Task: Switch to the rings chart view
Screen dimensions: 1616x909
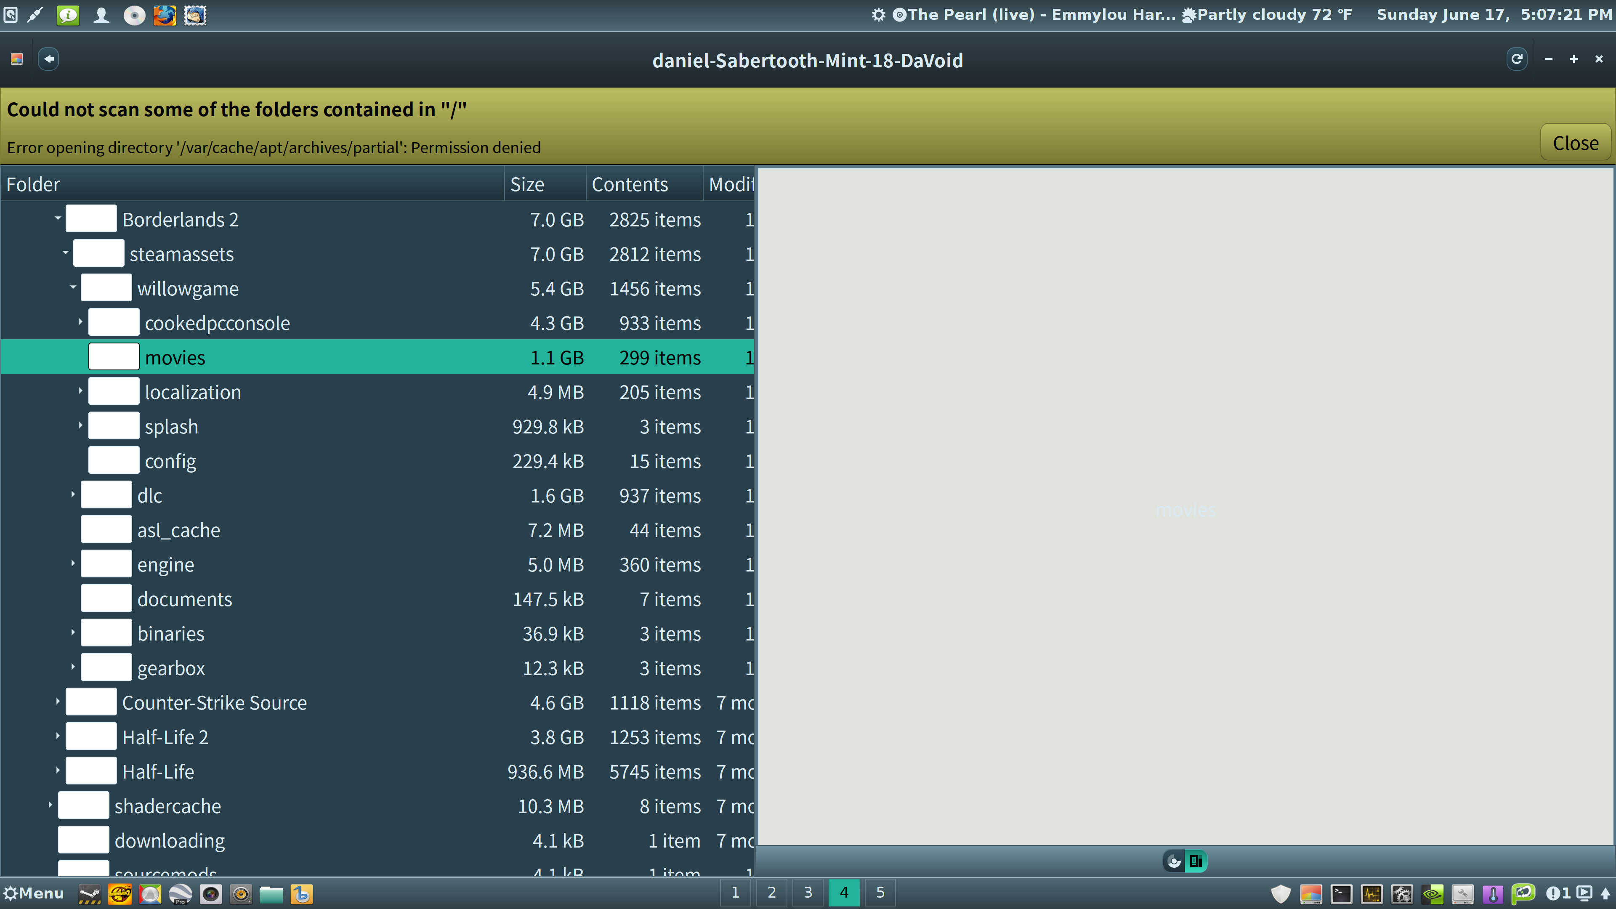Action: 1174,861
